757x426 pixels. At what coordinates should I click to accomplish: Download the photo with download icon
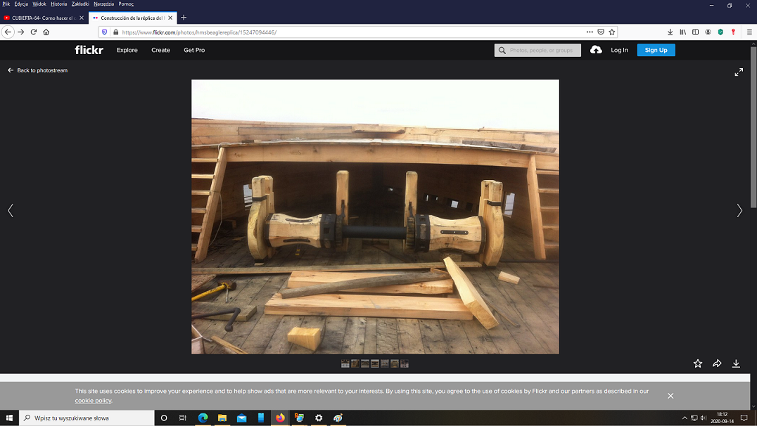(736, 363)
